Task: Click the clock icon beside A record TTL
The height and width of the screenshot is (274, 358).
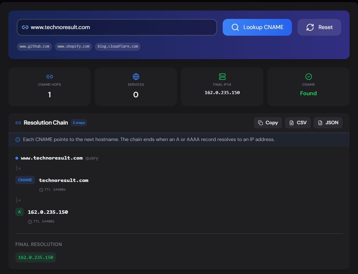Action: click(30, 222)
